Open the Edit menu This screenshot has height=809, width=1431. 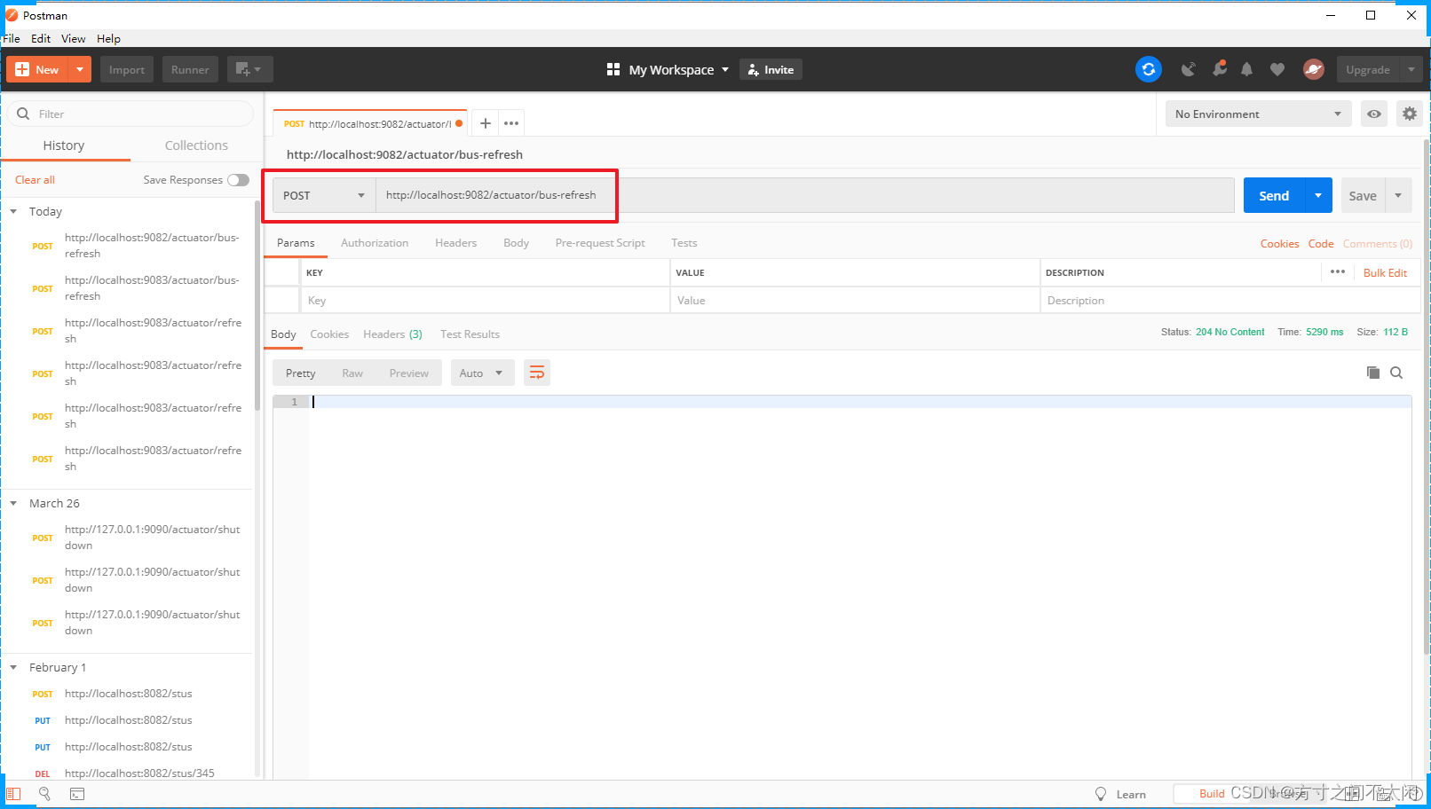pos(41,38)
